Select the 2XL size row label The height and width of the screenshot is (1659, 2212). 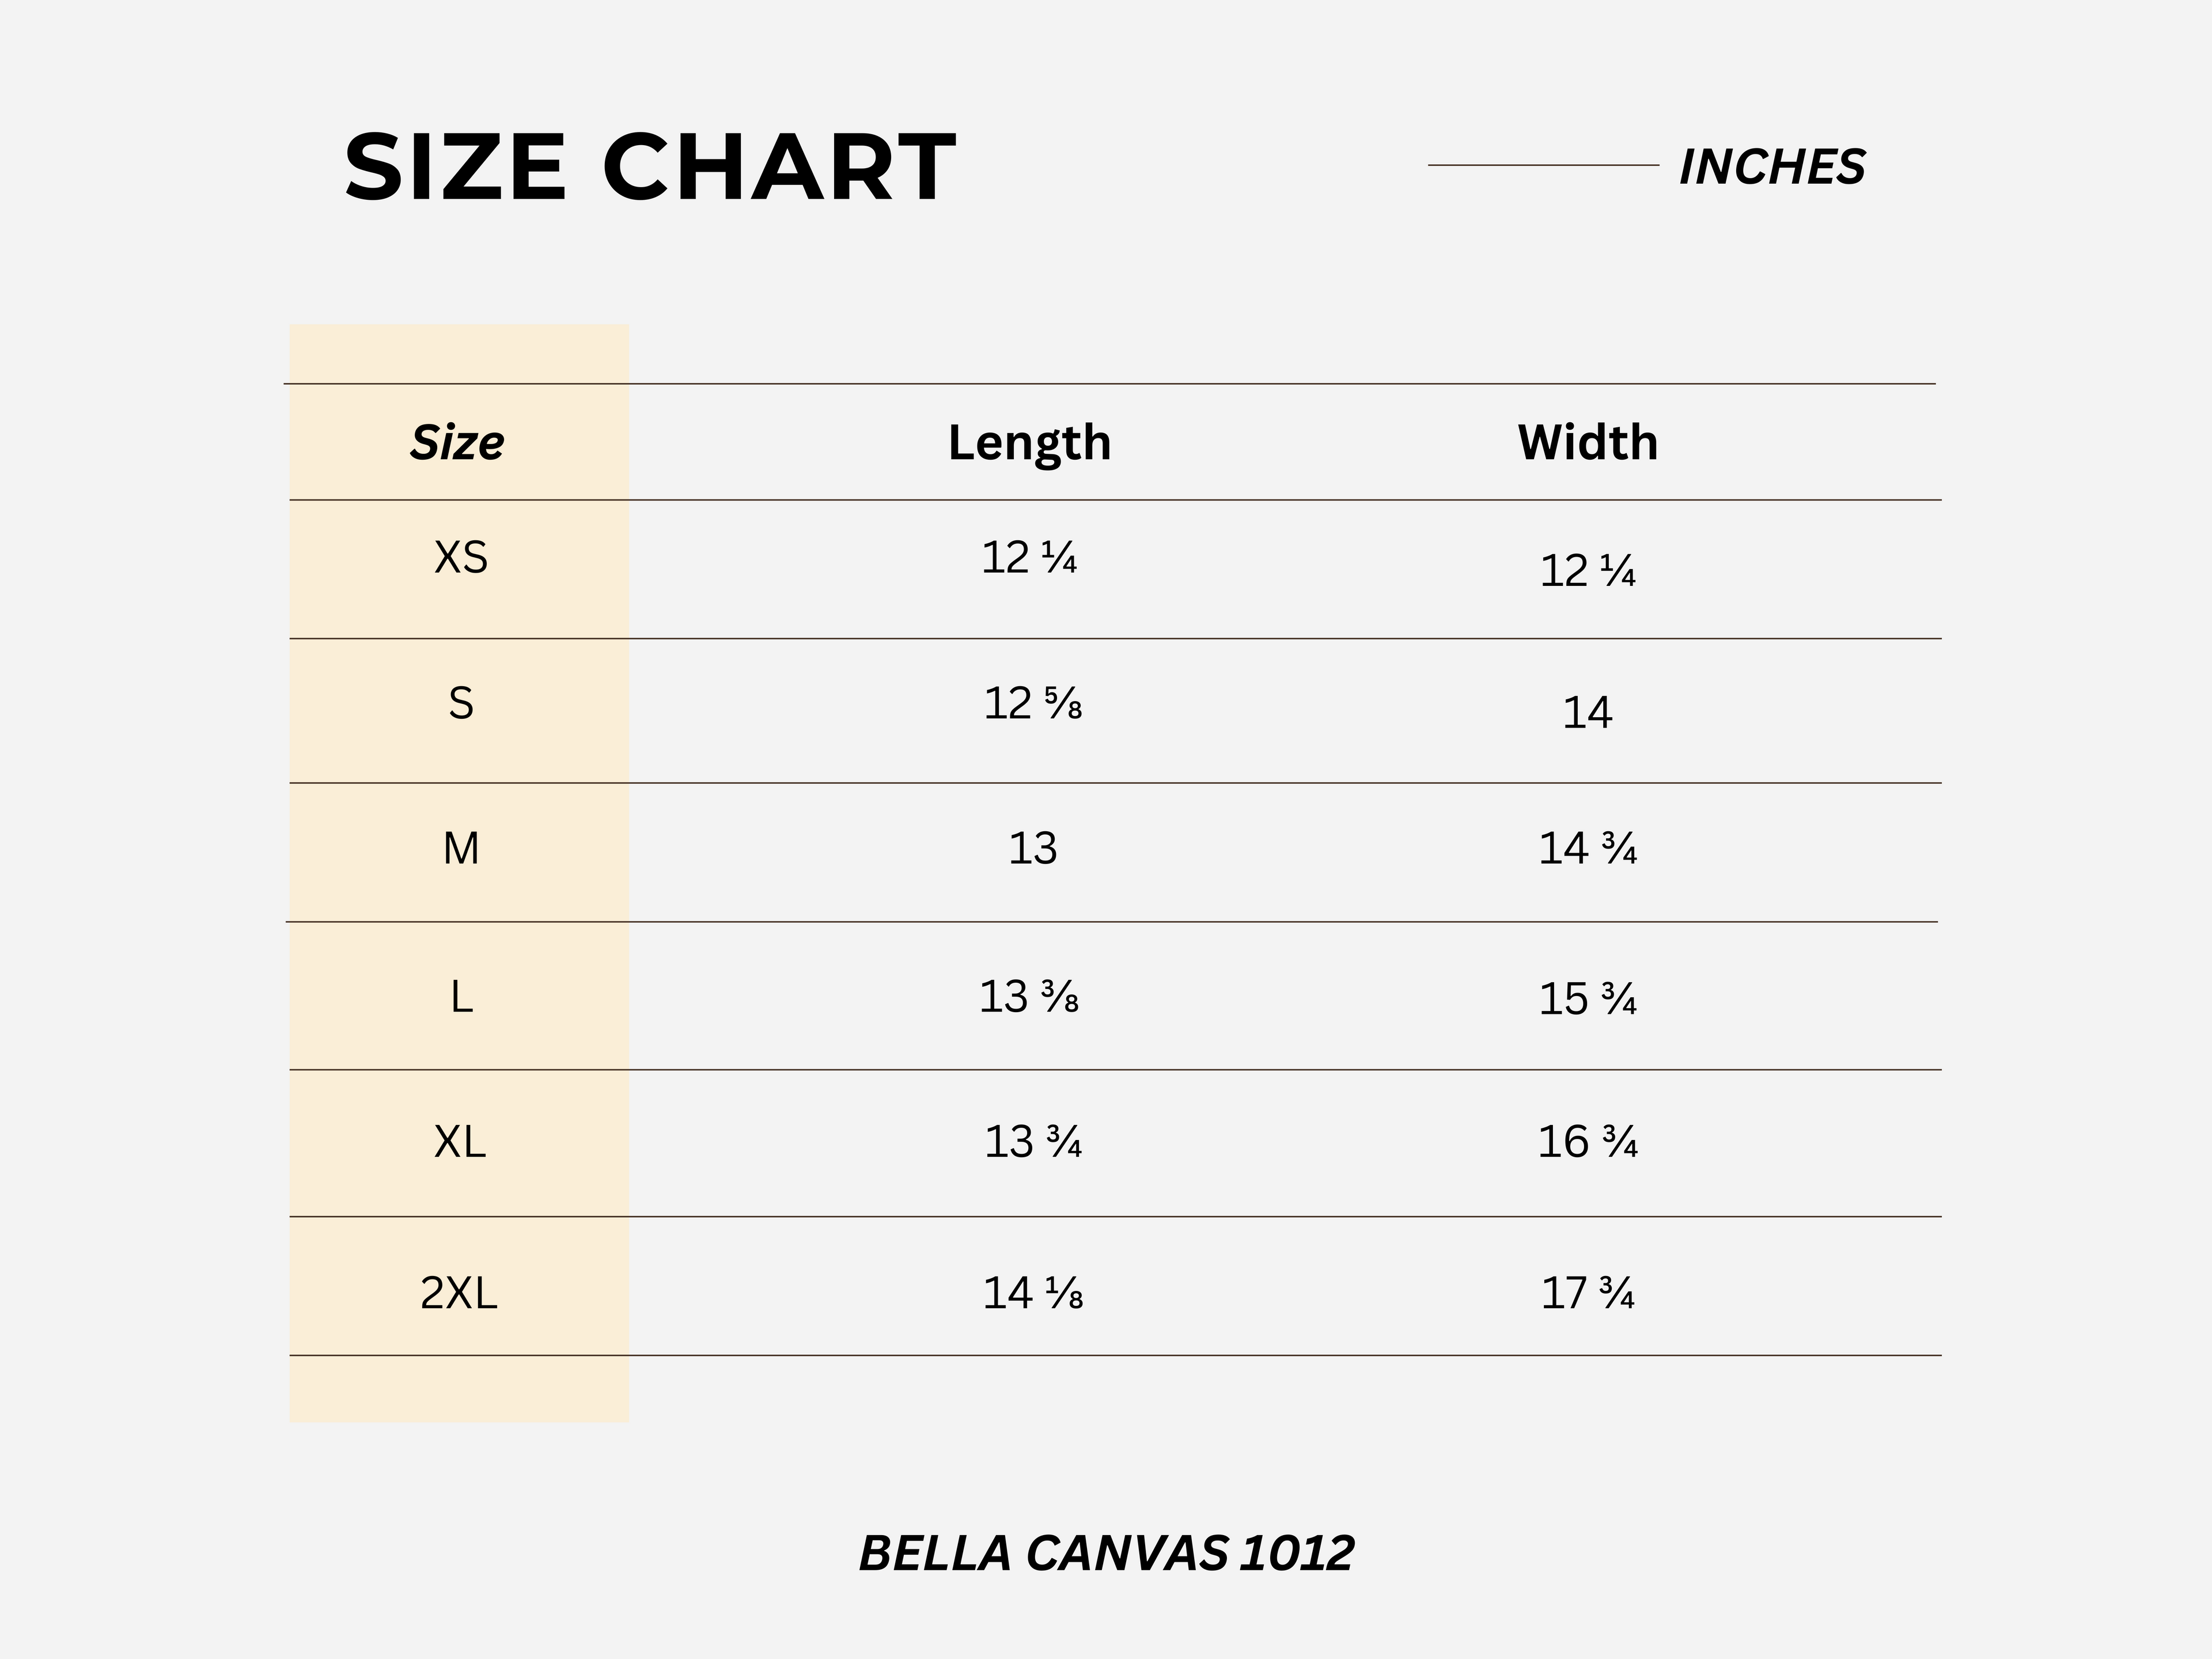pos(459,1293)
